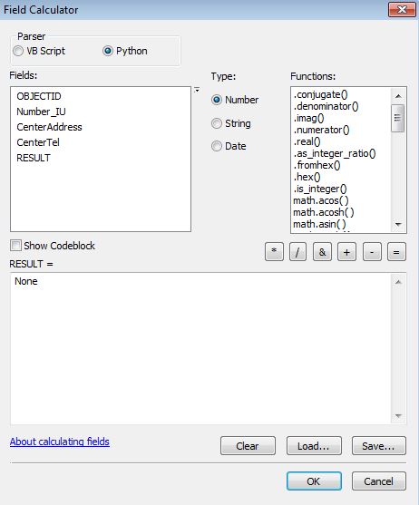Insert the multiply operator button
The image size is (419, 505).
coord(274,252)
